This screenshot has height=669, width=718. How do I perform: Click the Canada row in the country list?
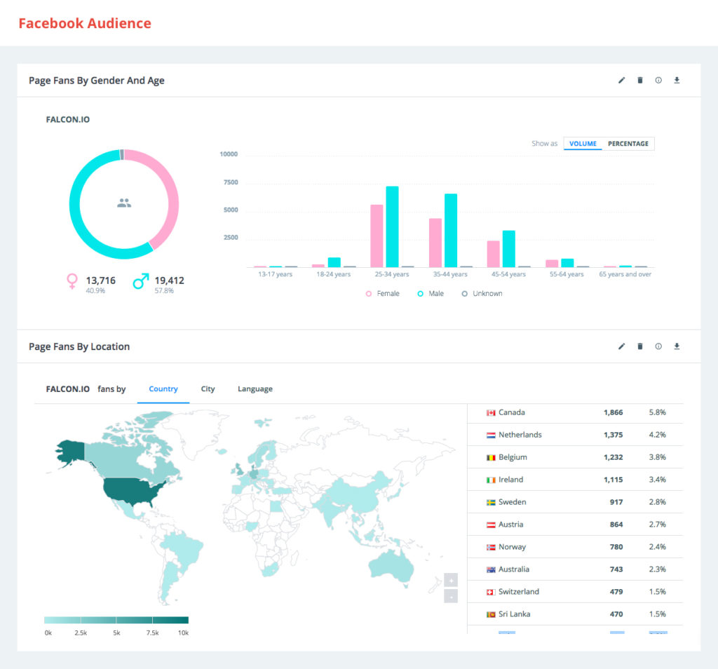pos(575,413)
